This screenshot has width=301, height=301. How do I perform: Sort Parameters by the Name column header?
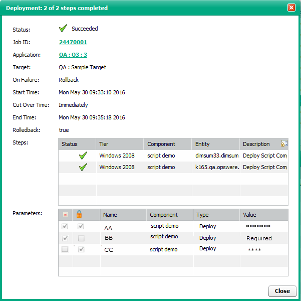pos(123,215)
